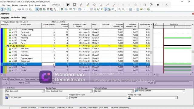Click the clock toolbar icon beside the table icon
Screen dimensions: 194x109
click(x=95, y=9)
